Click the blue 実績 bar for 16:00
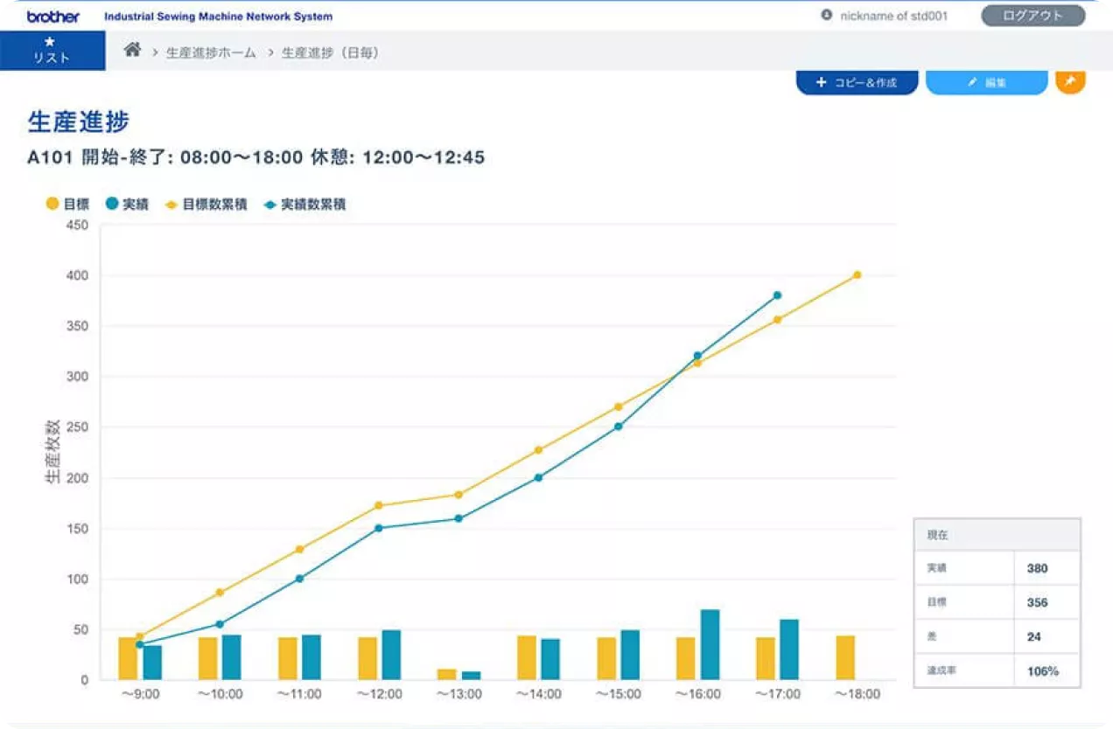This screenshot has width=1113, height=729. 710,645
